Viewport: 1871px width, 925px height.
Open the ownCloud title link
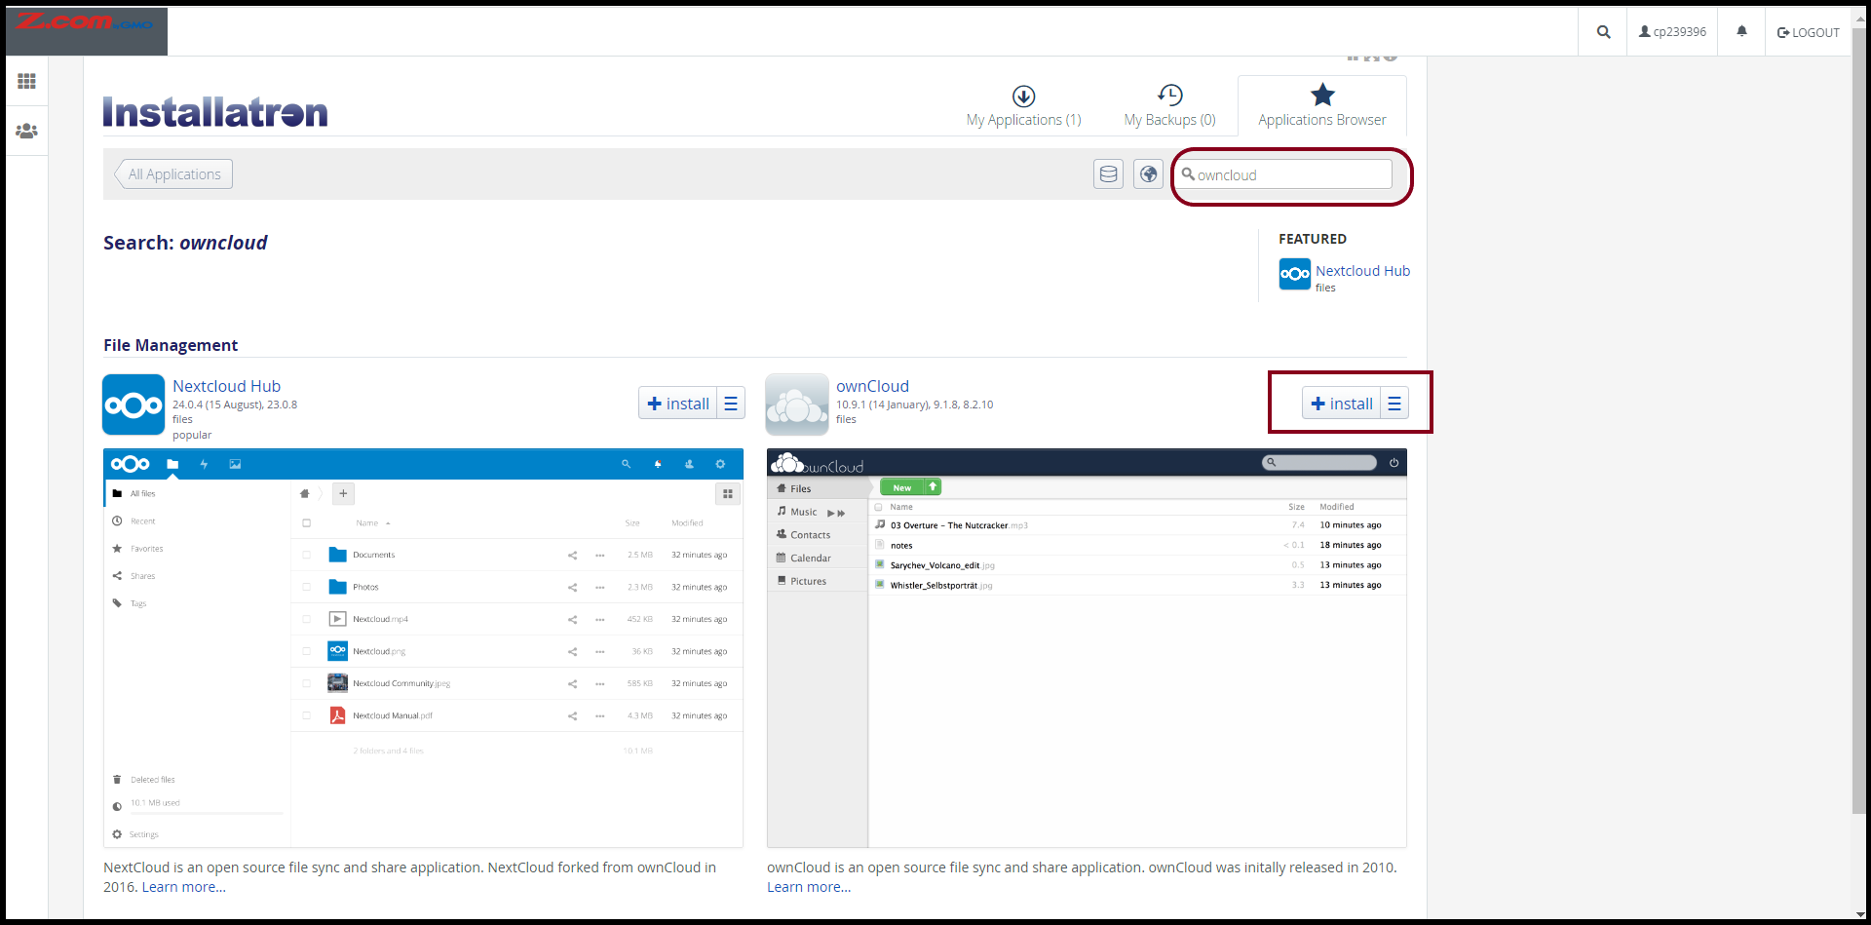872,386
